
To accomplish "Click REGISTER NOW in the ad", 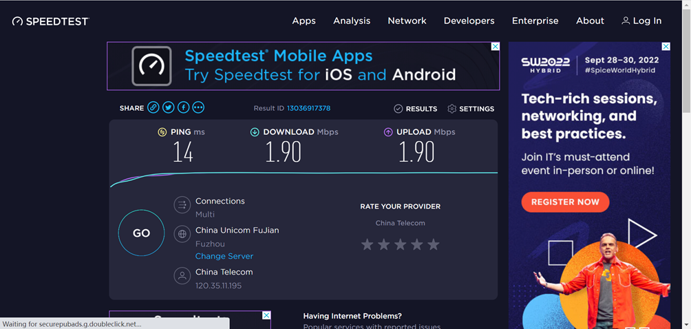I will 566,202.
